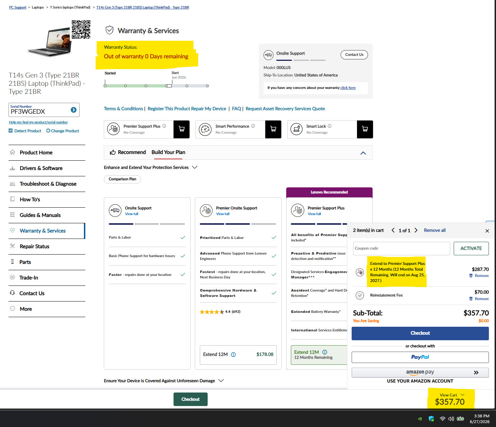
Task: Open Premier Support Plus info tooltip
Action: point(164,126)
